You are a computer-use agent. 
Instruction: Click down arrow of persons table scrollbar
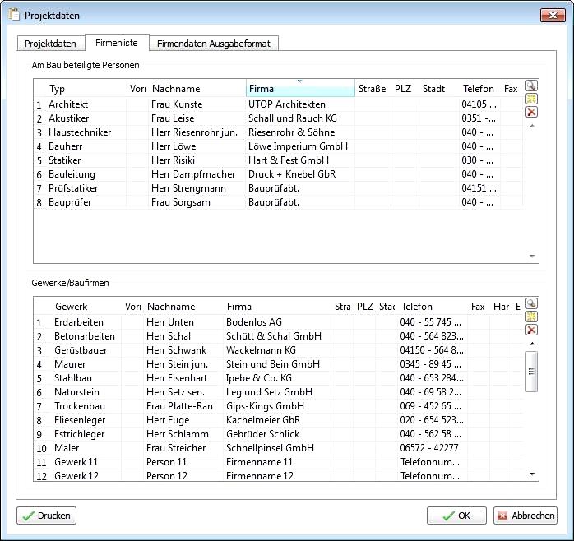pyautogui.click(x=532, y=256)
